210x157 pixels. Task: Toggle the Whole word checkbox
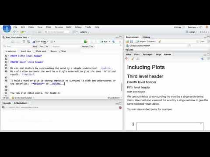tap(40, 51)
